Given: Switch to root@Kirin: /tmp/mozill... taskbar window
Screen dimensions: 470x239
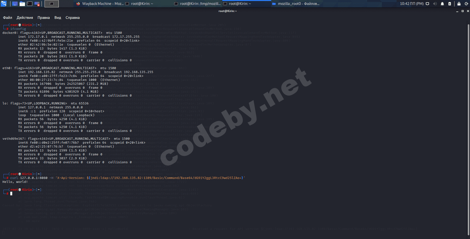Looking at the screenshot, I should [197, 4].
